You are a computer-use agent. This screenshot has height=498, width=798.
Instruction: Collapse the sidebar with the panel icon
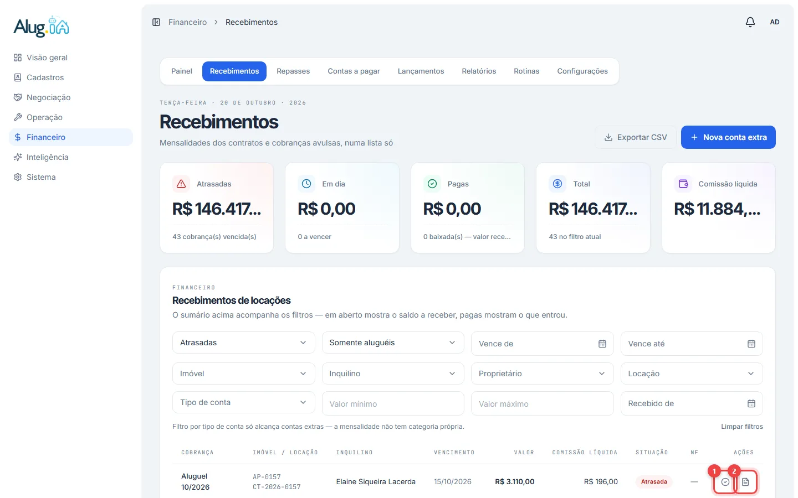(156, 22)
